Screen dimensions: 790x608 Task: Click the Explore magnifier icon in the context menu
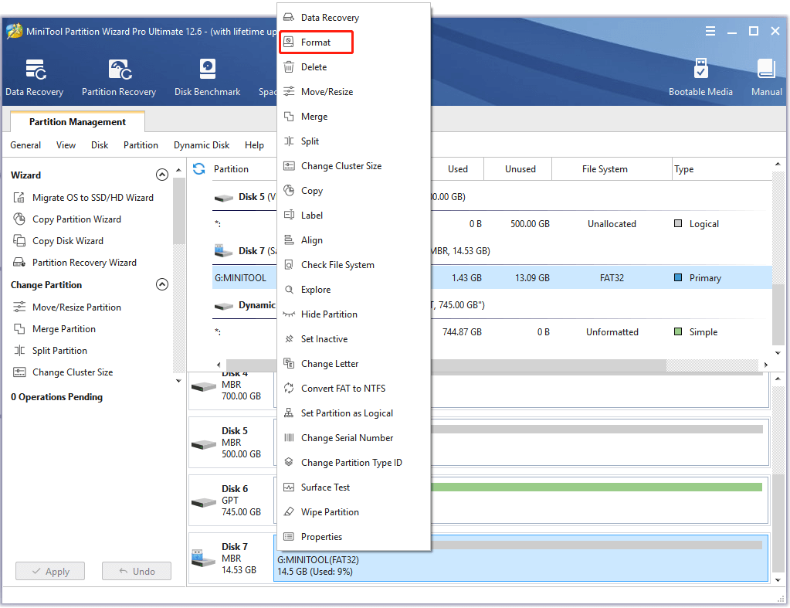(x=289, y=290)
